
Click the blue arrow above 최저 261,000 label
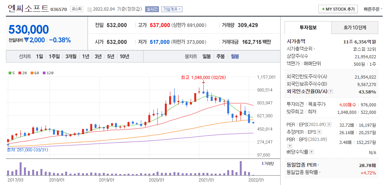(x=8, y=145)
